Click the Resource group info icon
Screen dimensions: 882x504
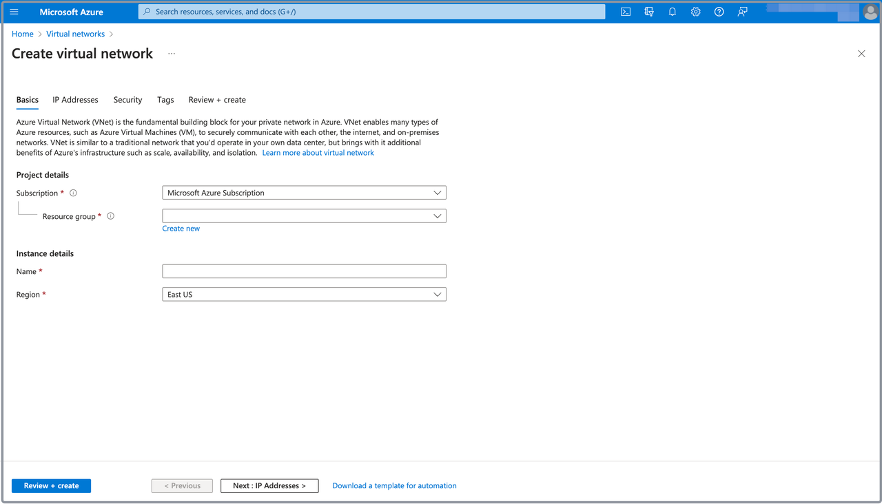[110, 216]
